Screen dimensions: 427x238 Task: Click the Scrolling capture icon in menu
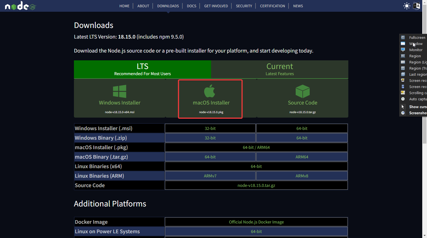[x=403, y=93]
